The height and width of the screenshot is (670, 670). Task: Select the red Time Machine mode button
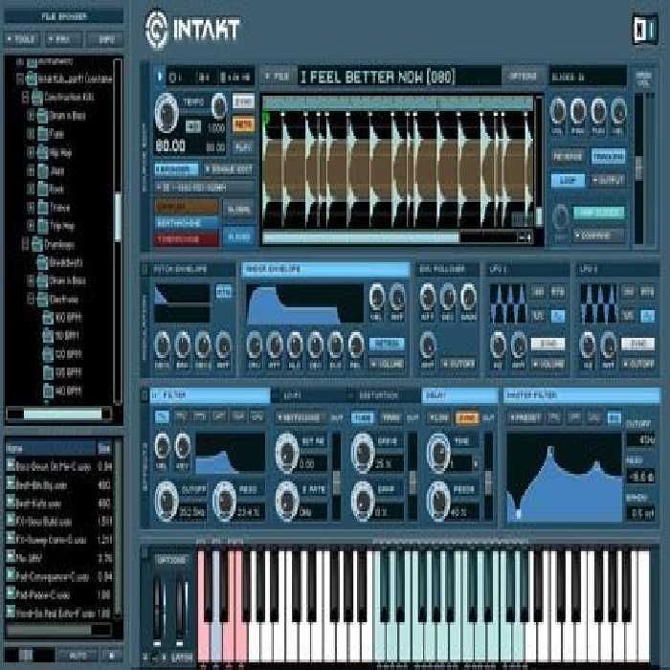coord(187,239)
